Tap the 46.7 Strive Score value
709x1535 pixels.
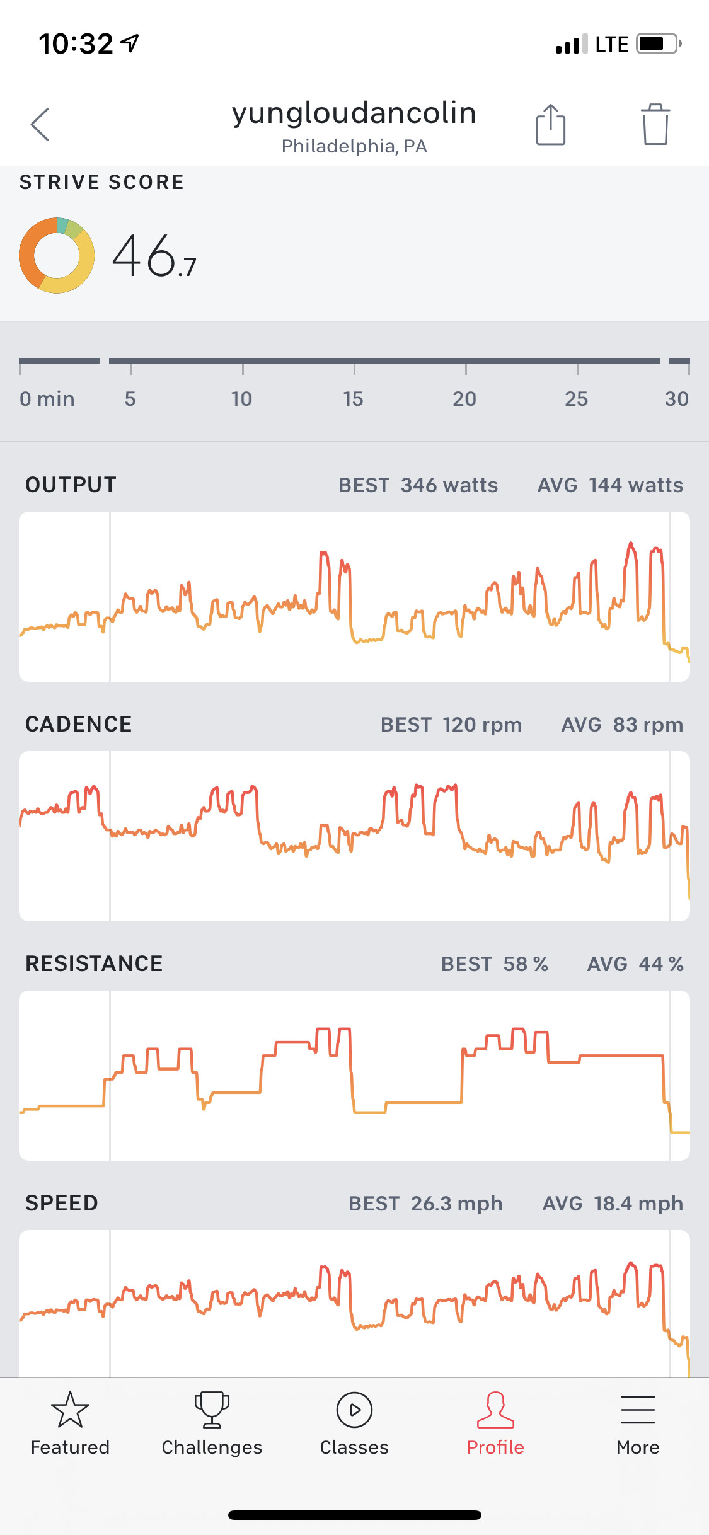(154, 256)
